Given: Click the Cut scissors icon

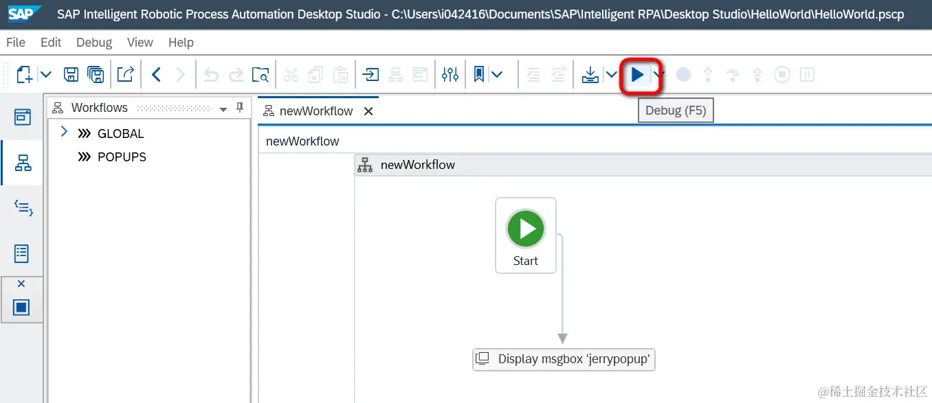Looking at the screenshot, I should (x=291, y=74).
